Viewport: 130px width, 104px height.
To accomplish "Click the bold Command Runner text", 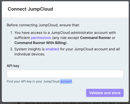I will (x=95, y=38).
